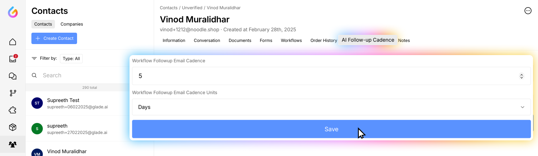The width and height of the screenshot is (538, 156).
Task: Open the contacts people icon
Action: point(13,144)
